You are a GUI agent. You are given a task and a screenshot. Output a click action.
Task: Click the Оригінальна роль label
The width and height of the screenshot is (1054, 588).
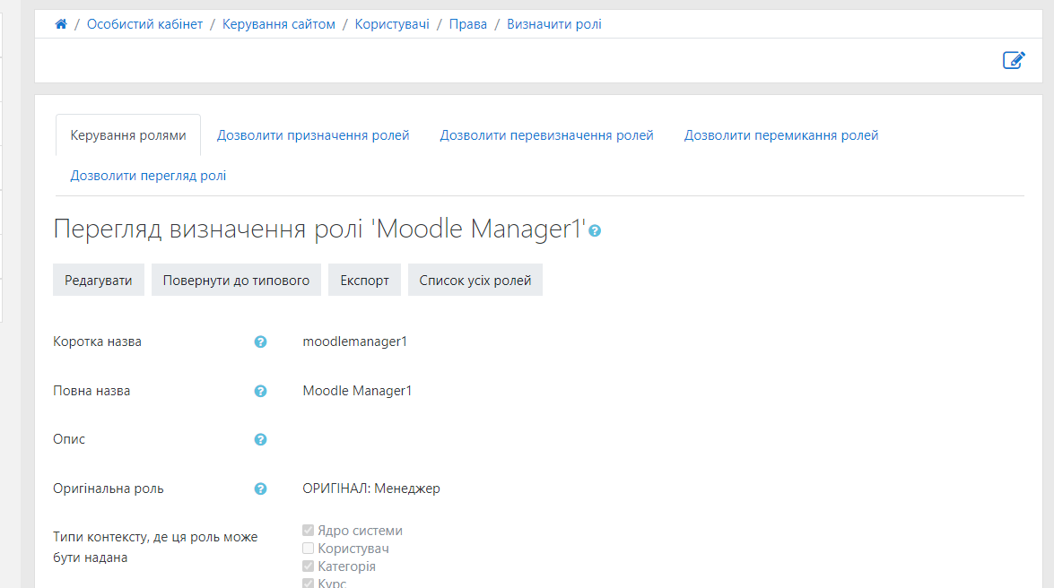(109, 489)
